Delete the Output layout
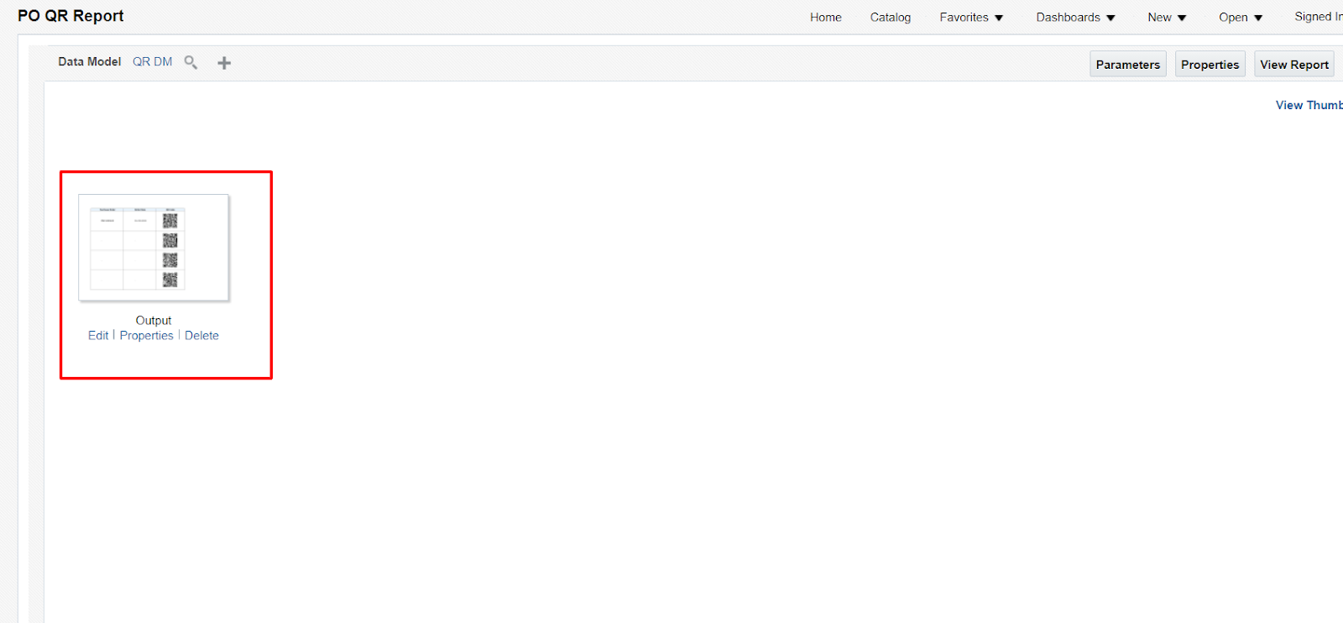The width and height of the screenshot is (1343, 623). (x=201, y=335)
